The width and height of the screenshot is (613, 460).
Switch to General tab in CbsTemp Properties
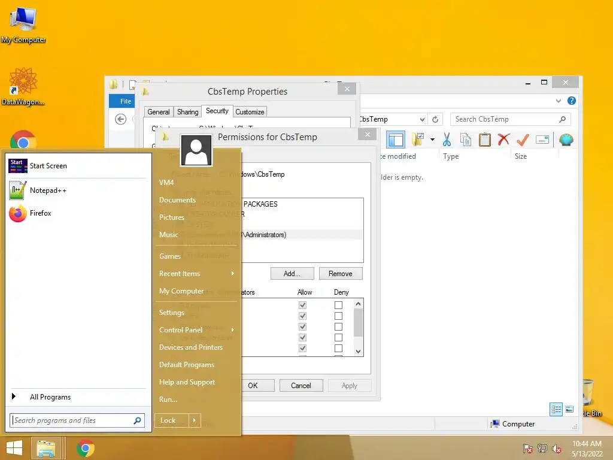pos(158,112)
